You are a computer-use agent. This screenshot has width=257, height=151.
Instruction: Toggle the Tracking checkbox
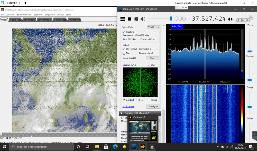coord(124,32)
